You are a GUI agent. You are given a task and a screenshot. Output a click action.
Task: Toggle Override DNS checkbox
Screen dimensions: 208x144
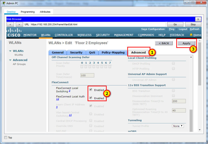(x=91, y=126)
